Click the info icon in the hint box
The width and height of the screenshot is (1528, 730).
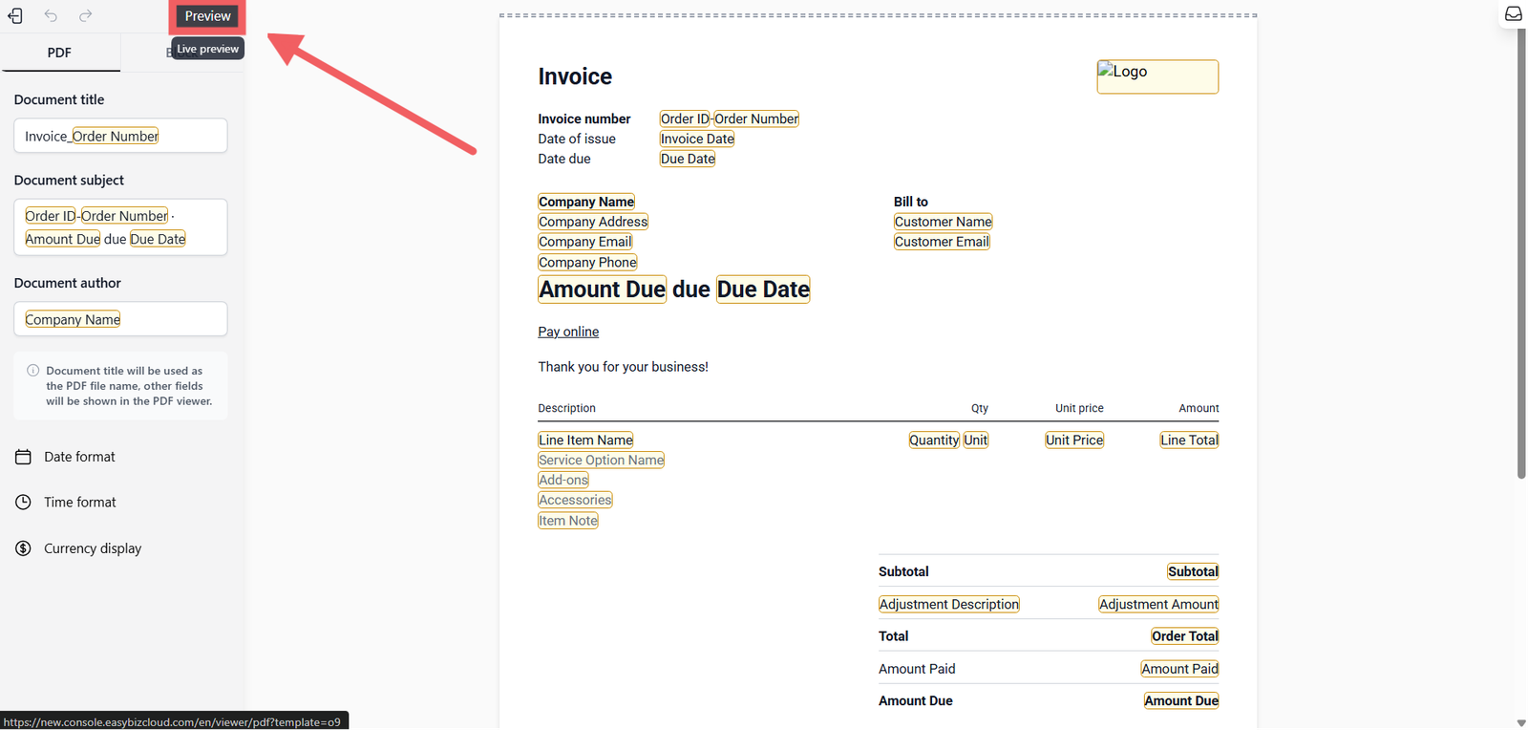coord(33,371)
